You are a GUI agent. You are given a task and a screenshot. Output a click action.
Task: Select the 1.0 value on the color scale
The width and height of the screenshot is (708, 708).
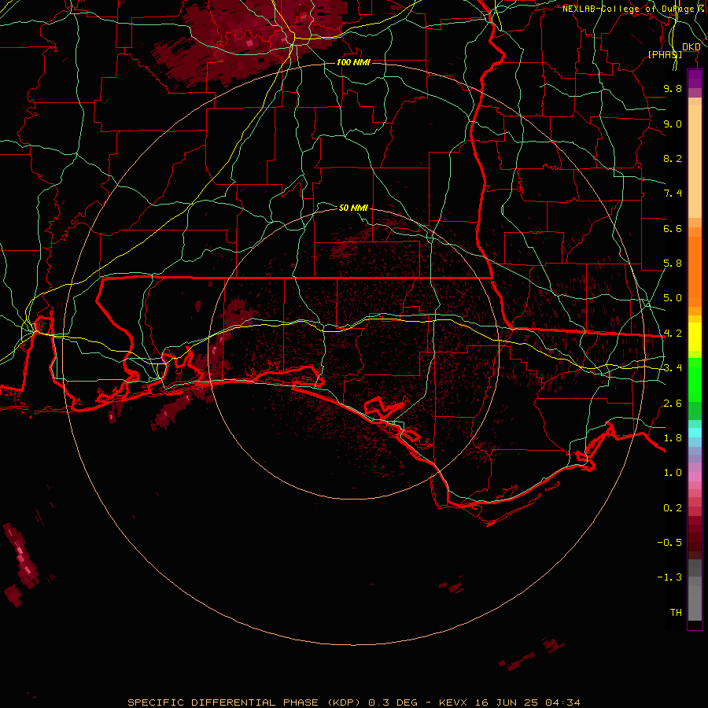point(673,473)
